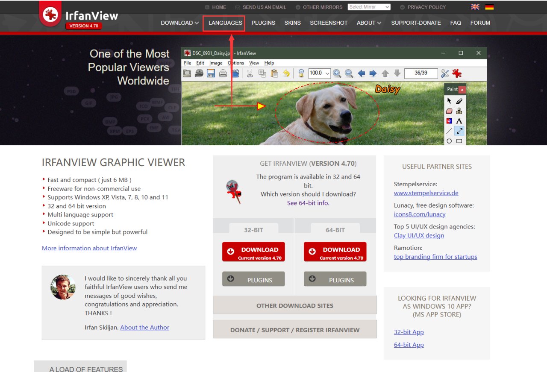Click the blue Previous image arrow
Viewport: 547px width, 372px height.
[x=362, y=73]
